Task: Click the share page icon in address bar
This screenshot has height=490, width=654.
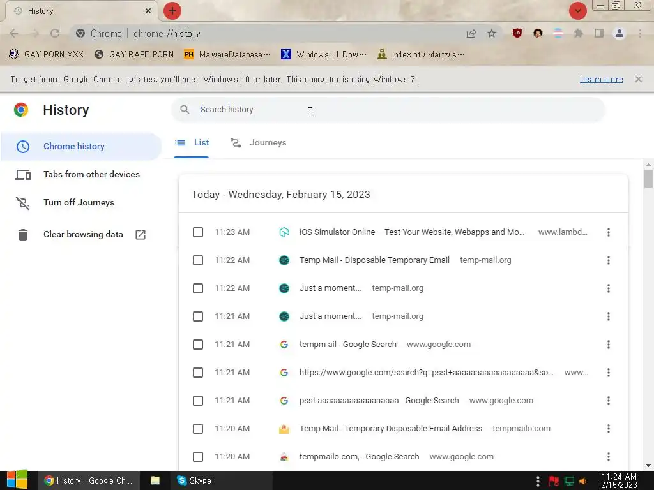Action: [x=471, y=34]
